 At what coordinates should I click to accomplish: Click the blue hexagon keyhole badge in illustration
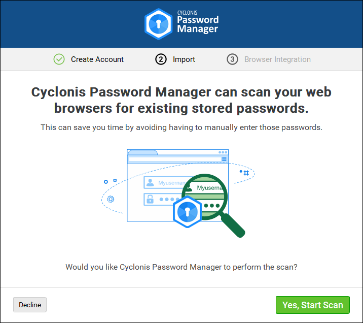point(187,212)
